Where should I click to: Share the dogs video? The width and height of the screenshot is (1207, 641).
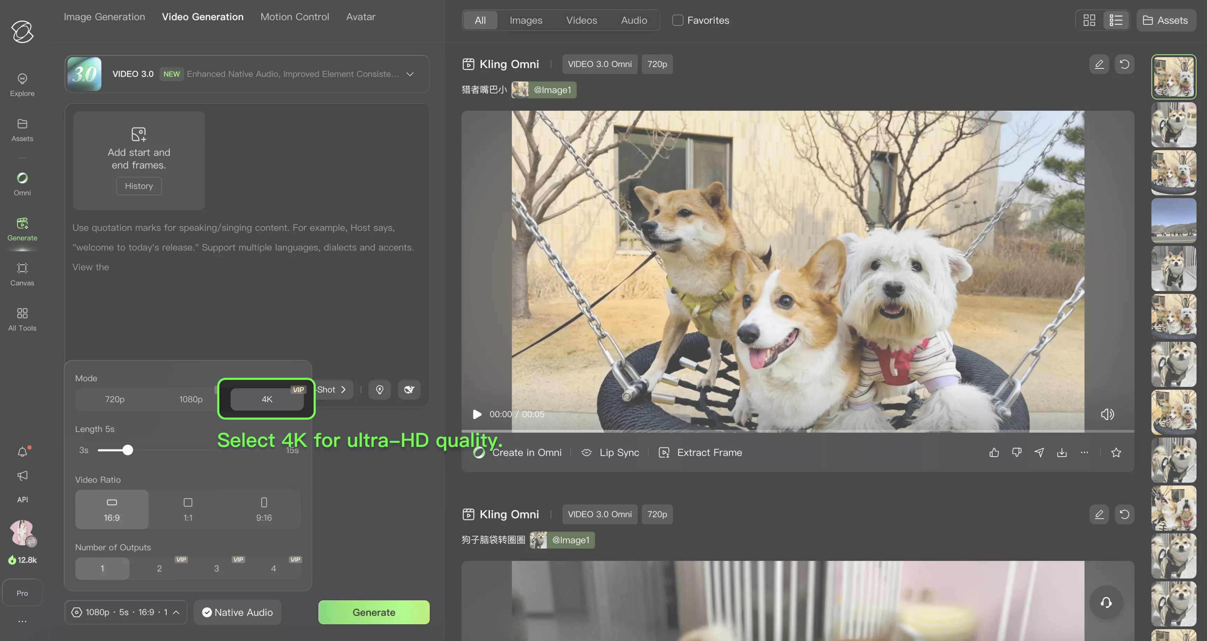pos(1039,452)
